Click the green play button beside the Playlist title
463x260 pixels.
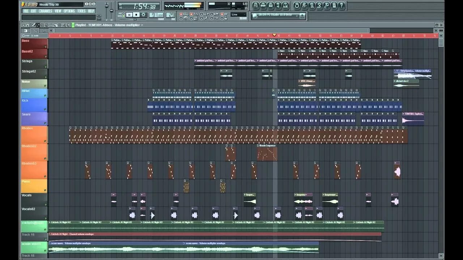[73, 25]
